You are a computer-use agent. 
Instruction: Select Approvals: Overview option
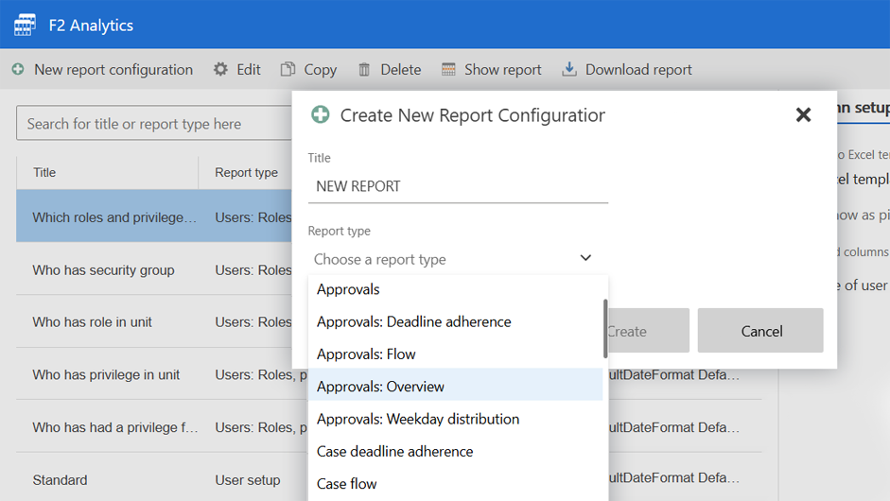click(x=455, y=387)
